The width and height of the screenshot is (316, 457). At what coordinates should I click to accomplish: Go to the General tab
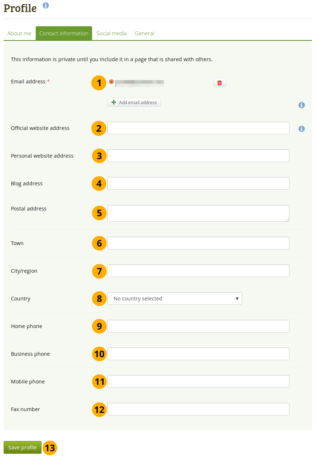pyautogui.click(x=144, y=34)
